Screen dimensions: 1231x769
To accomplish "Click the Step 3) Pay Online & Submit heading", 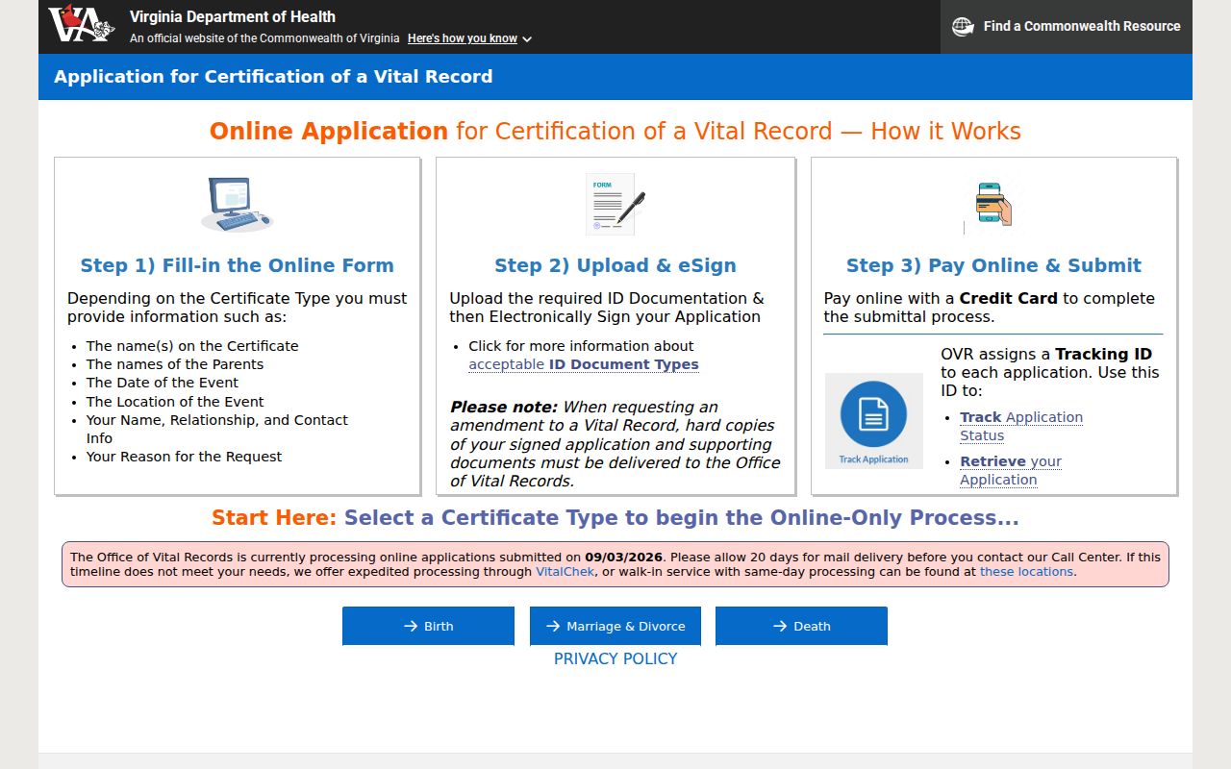I will coord(993,265).
